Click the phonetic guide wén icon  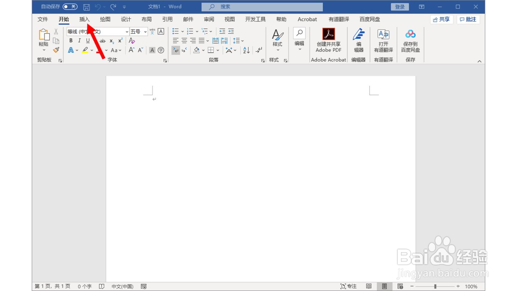pos(152,31)
